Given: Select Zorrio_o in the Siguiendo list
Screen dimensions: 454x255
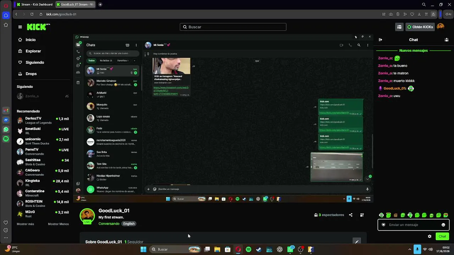Looking at the screenshot, I should (43, 96).
